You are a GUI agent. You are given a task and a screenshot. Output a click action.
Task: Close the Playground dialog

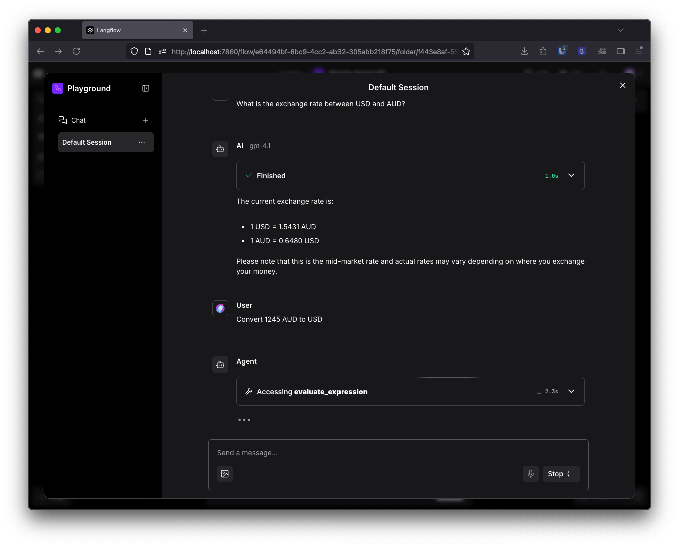click(x=622, y=85)
